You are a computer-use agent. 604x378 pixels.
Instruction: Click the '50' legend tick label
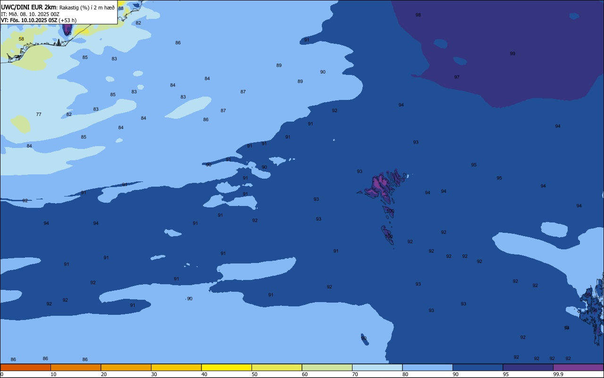point(254,374)
